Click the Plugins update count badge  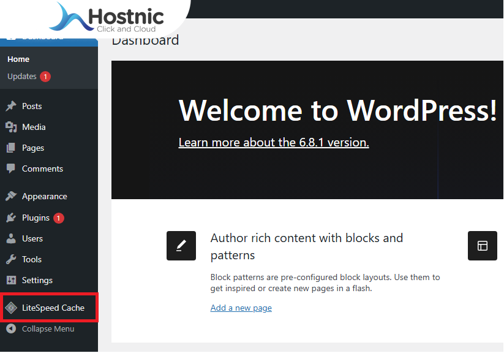pos(59,218)
